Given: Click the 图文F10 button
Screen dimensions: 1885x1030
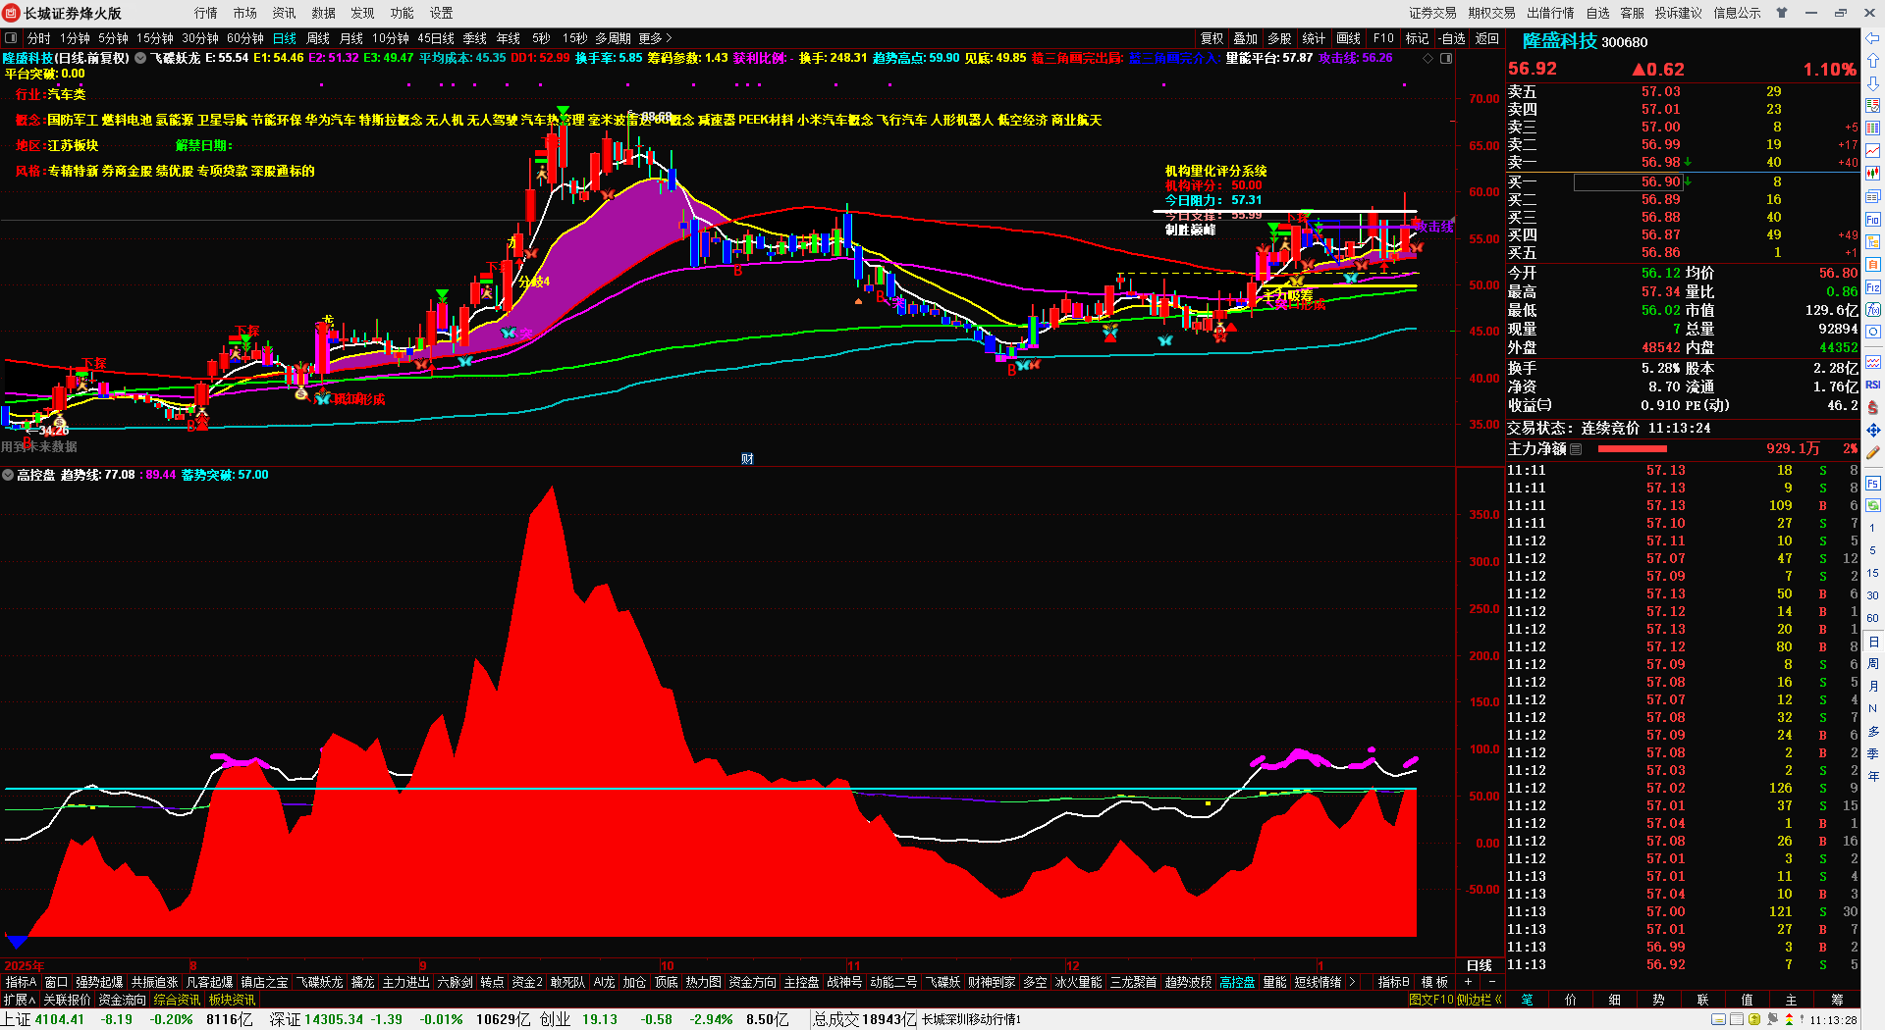Looking at the screenshot, I should 1430,1000.
